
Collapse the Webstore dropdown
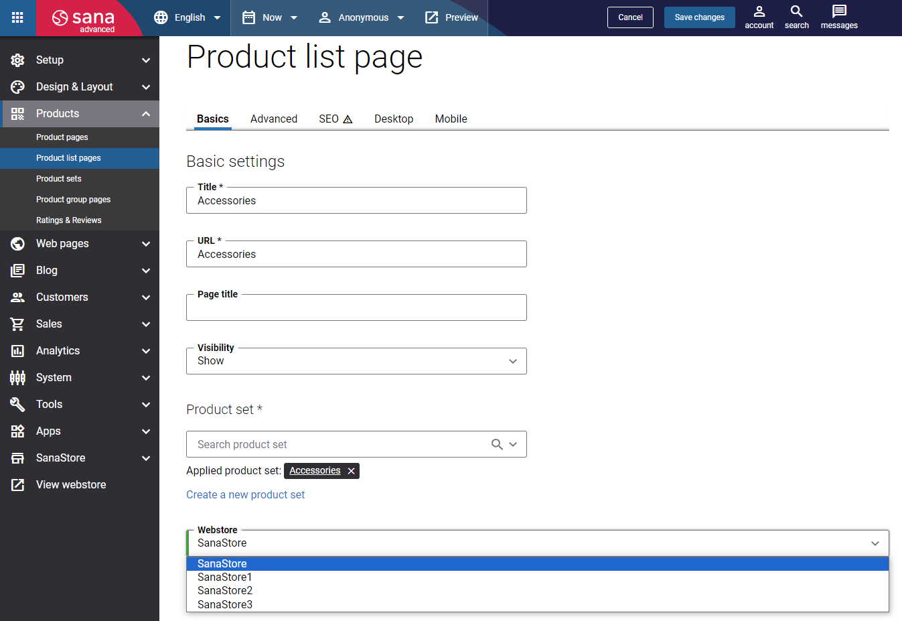click(875, 543)
